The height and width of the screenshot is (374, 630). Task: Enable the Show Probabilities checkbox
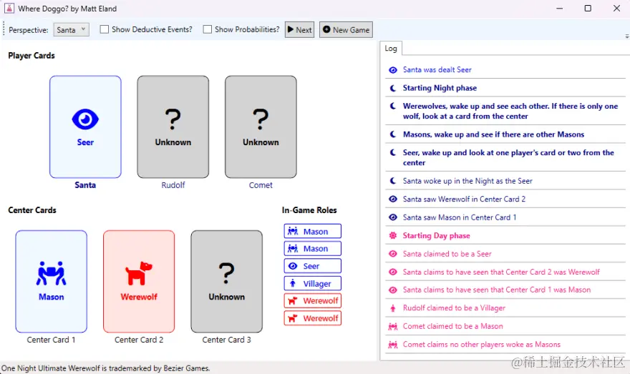coord(208,29)
